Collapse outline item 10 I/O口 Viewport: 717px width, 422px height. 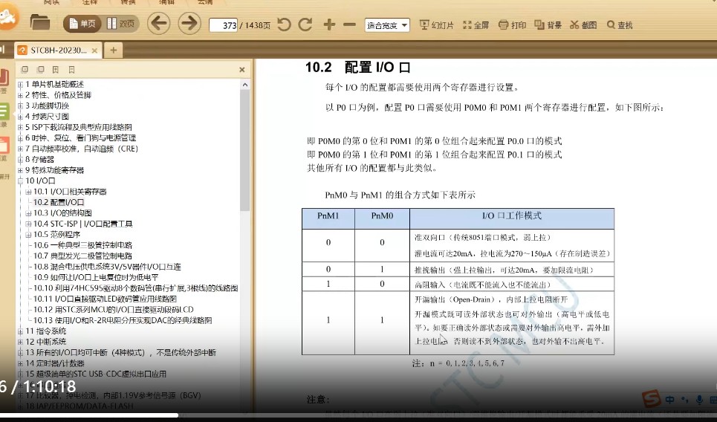point(20,181)
